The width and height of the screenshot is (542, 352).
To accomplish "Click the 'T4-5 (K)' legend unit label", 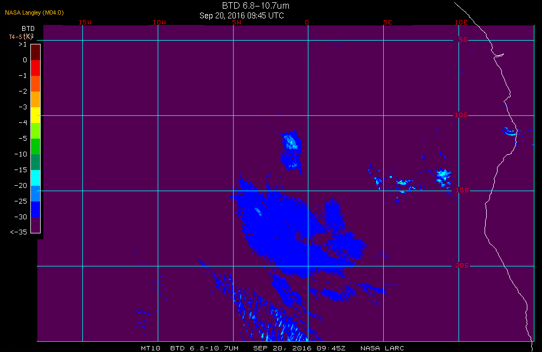I will [21, 37].
